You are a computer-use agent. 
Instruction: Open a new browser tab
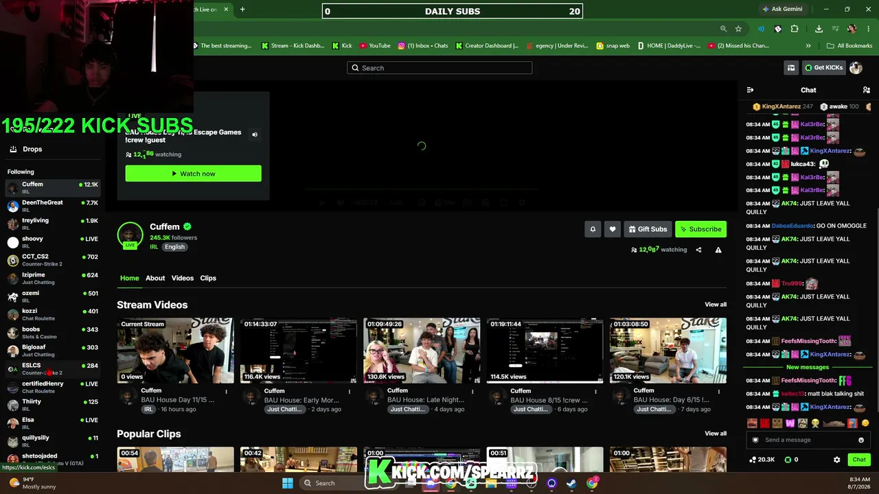coord(242,10)
